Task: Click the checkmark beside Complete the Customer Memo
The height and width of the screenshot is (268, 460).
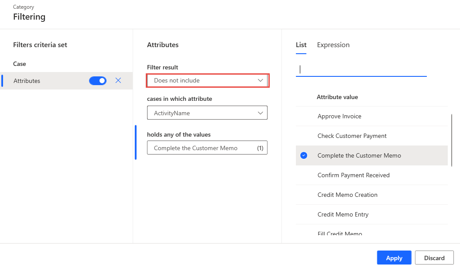Action: 304,155
